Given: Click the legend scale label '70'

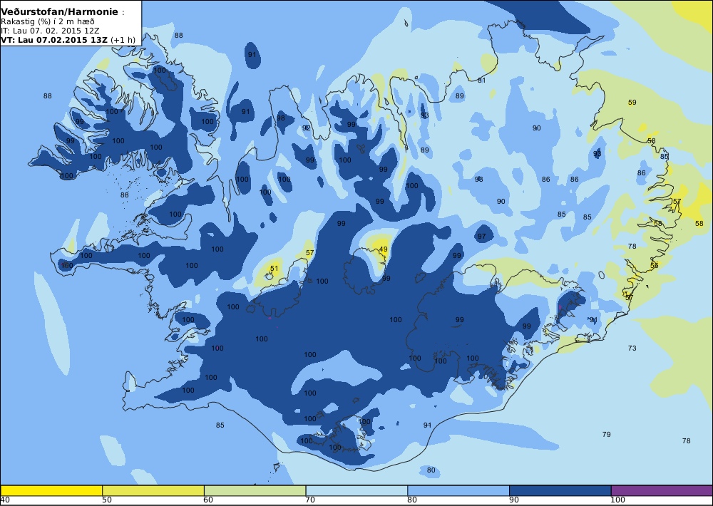Looking at the screenshot, I should (310, 500).
